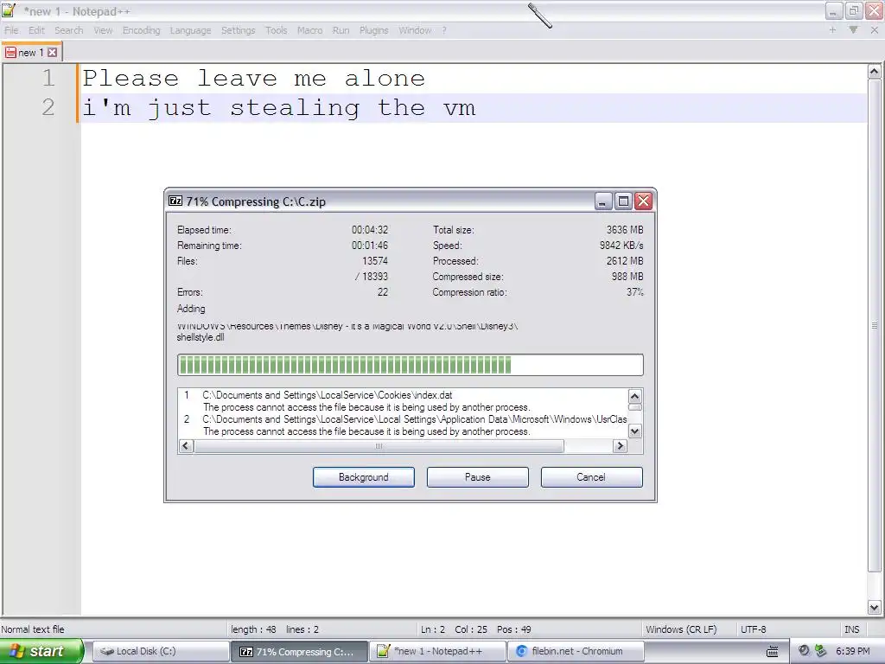
Task: Open the Tools menu in Notepad++
Action: (x=276, y=30)
